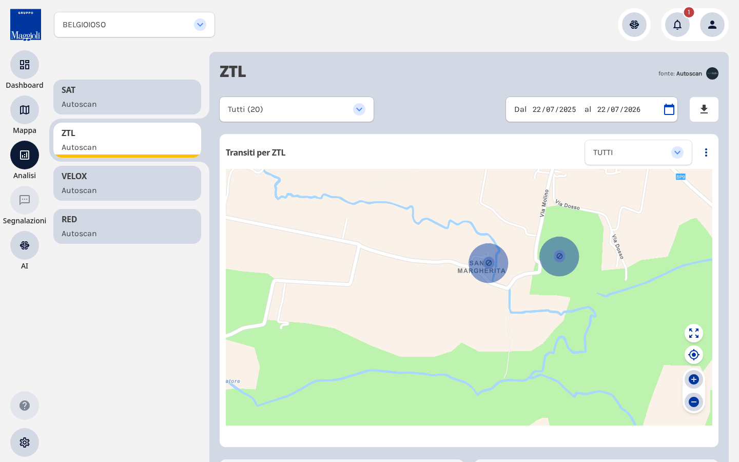
Task: Open help question mark icon
Action: (x=25, y=406)
